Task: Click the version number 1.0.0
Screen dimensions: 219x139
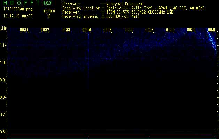Action: pos(47,3)
